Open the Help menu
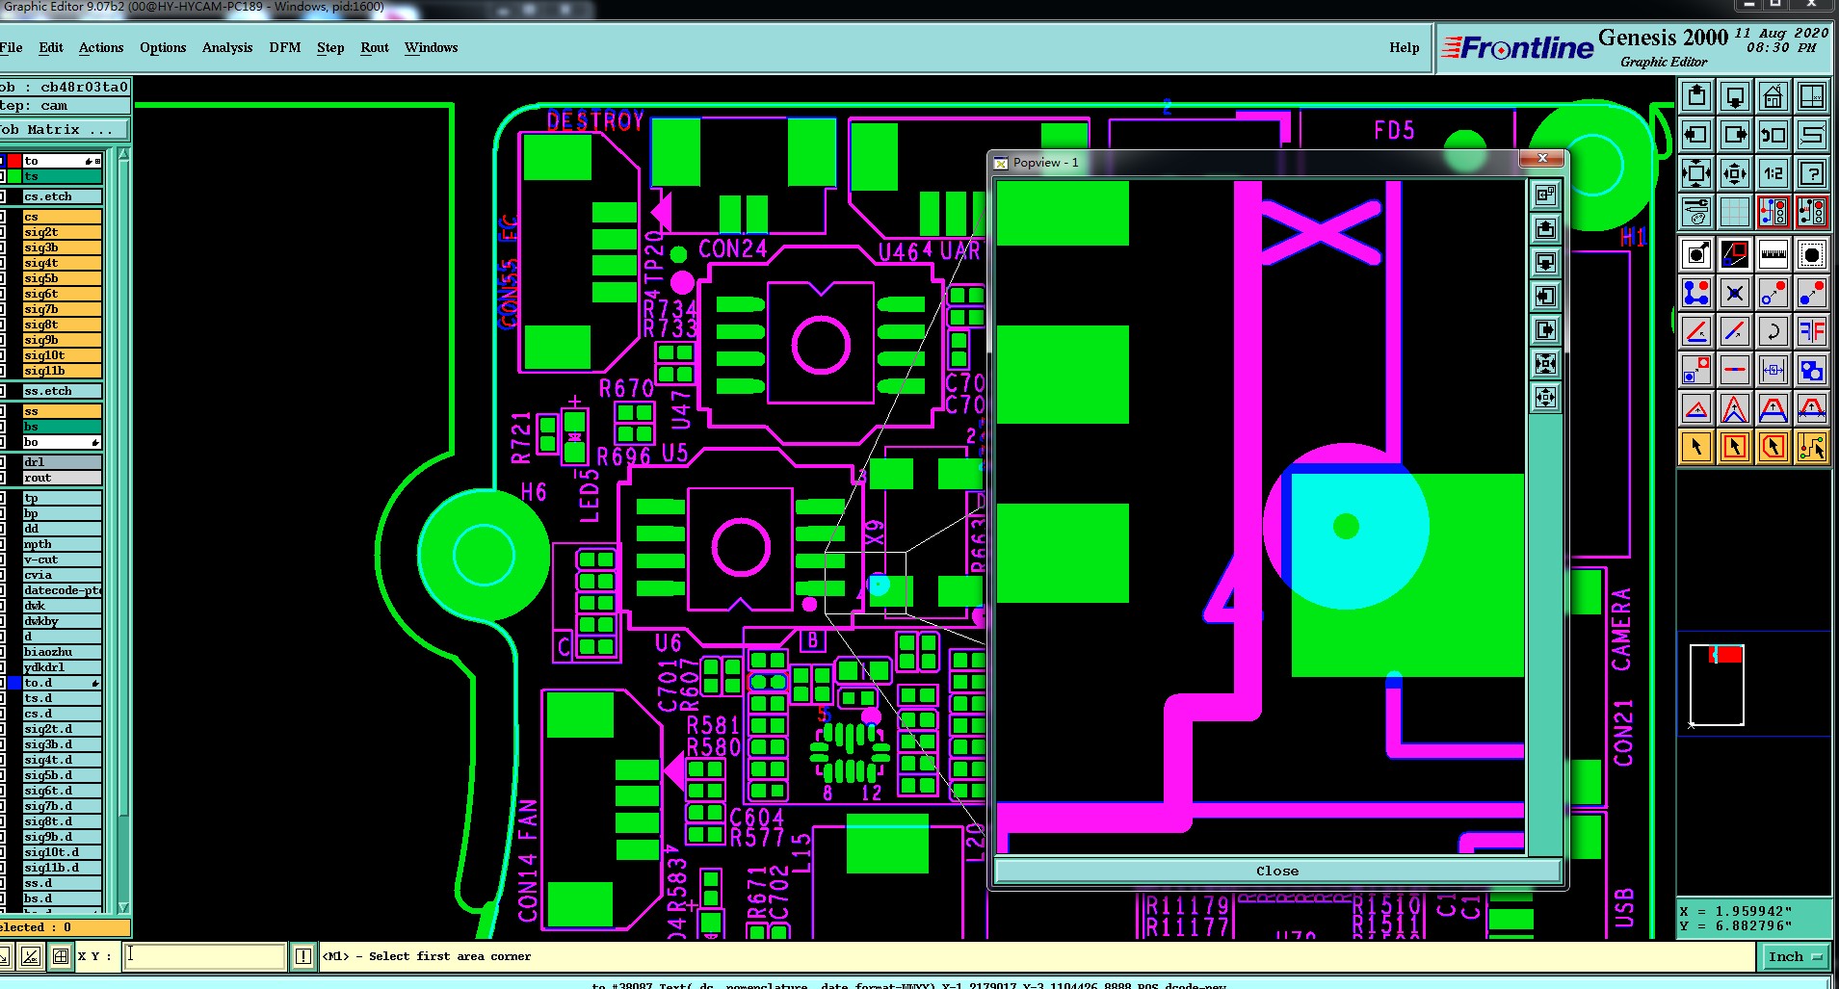The width and height of the screenshot is (1839, 989). tap(1404, 47)
